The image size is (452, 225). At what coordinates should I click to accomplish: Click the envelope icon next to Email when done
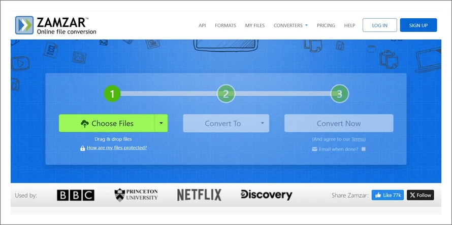point(314,149)
